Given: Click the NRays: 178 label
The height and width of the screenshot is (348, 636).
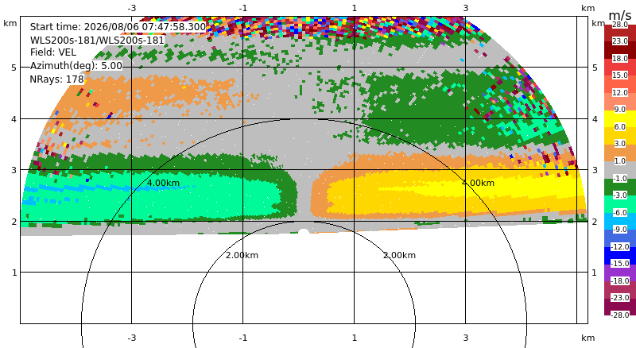Looking at the screenshot, I should [56, 79].
